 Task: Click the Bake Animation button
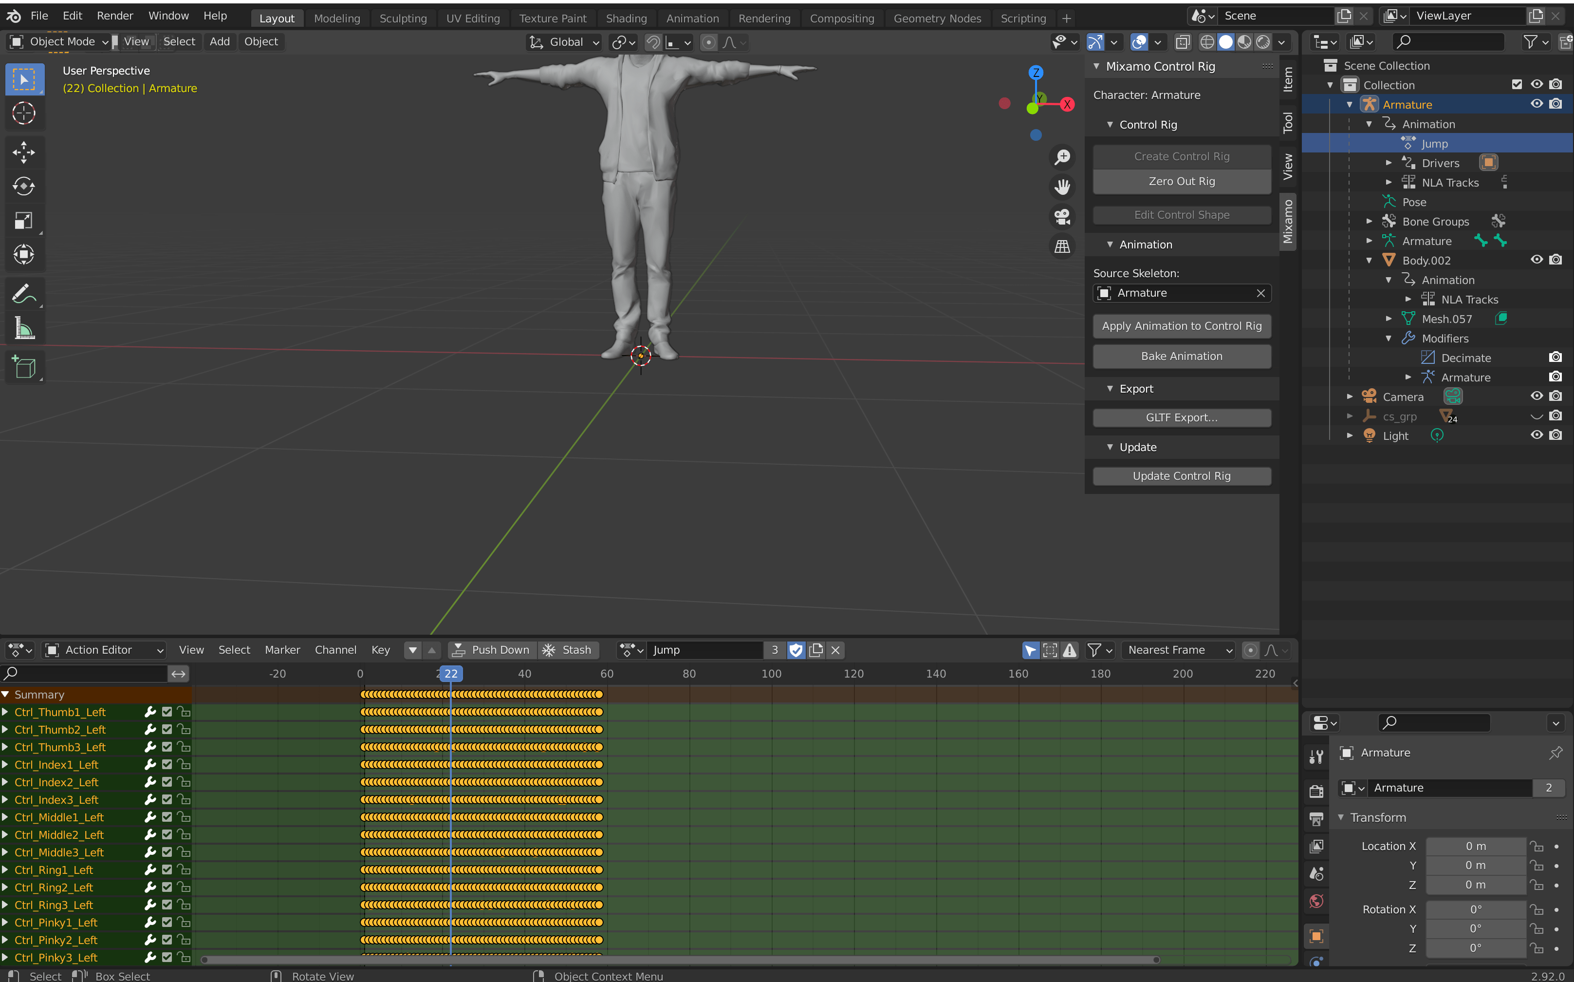1181,356
